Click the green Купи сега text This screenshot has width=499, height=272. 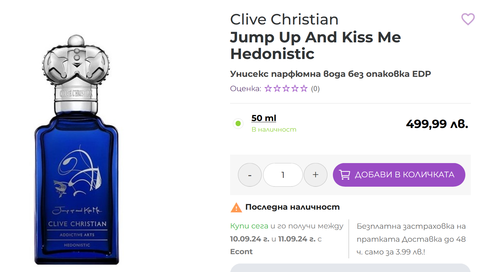click(x=249, y=226)
